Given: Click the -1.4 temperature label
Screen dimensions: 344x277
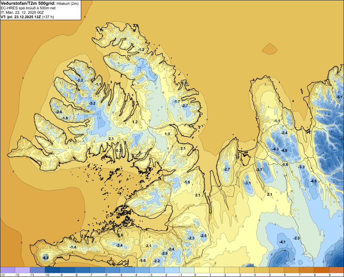Looking at the screenshot, I should point(73,247).
